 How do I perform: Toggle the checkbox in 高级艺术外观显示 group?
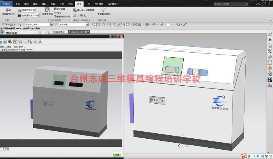tap(74, 15)
